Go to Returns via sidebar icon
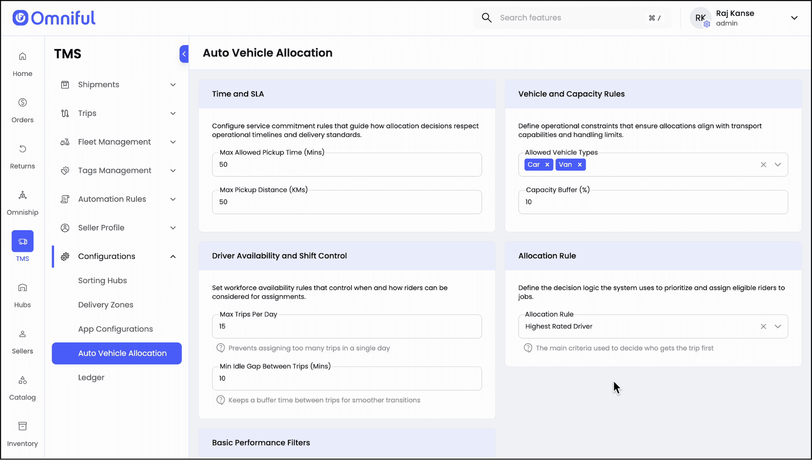The width and height of the screenshot is (812, 460). click(x=22, y=149)
